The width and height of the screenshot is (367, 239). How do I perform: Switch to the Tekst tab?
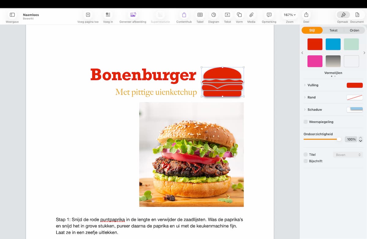point(333,30)
